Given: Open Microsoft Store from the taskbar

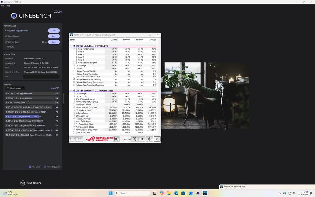Looking at the screenshot, I should (x=183, y=193).
